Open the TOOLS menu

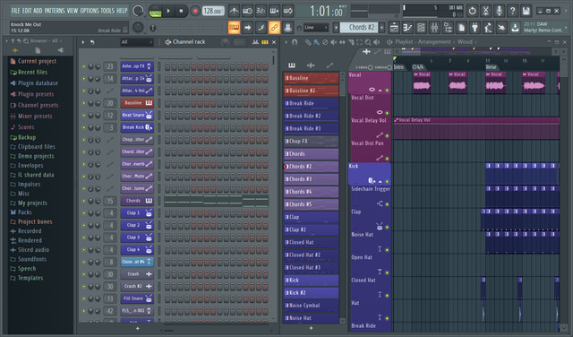point(107,11)
